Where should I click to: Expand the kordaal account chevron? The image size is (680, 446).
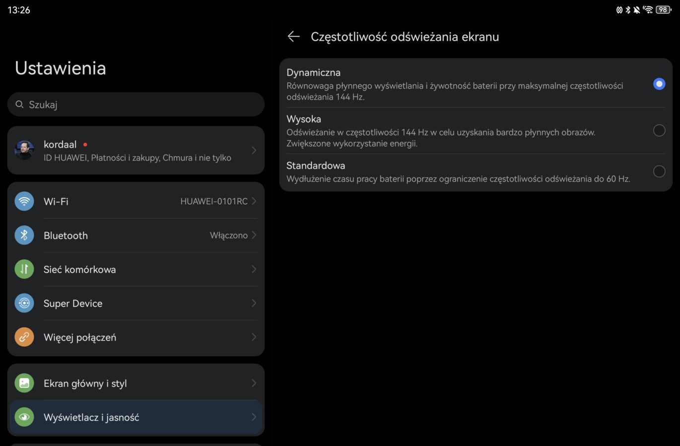(254, 150)
